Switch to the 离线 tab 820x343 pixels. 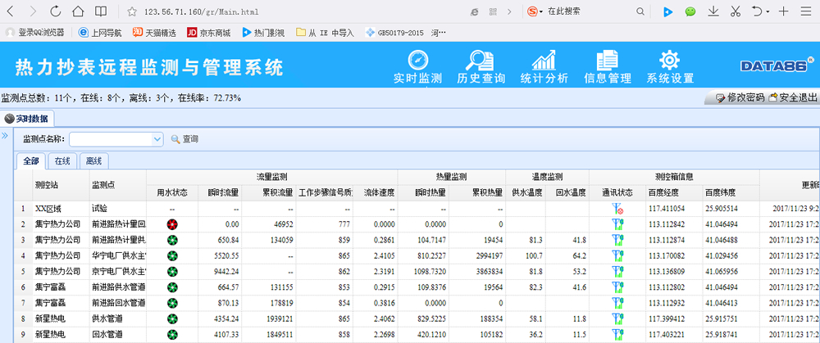coord(94,161)
